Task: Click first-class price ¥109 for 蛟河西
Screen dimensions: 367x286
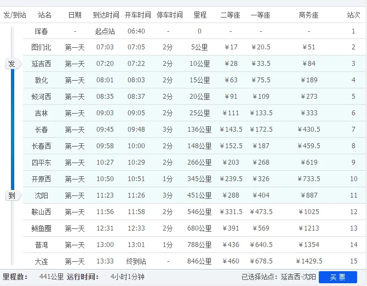Action: tap(261, 97)
